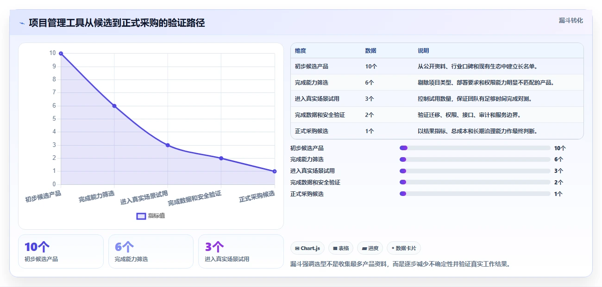Select table row 完成能力筛选
The width and height of the screenshot is (602, 287).
pyautogui.click(x=437, y=83)
